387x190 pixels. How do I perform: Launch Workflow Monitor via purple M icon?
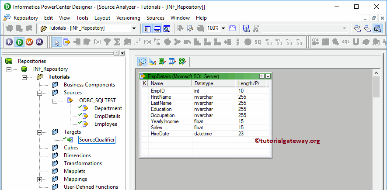click(x=39, y=42)
